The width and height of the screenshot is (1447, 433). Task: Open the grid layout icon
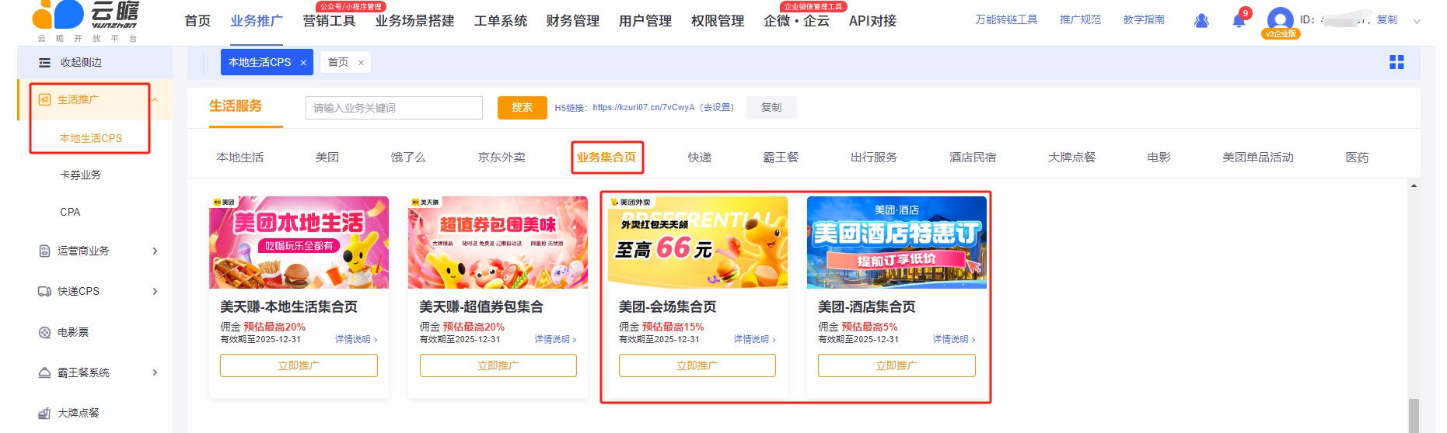1396,62
